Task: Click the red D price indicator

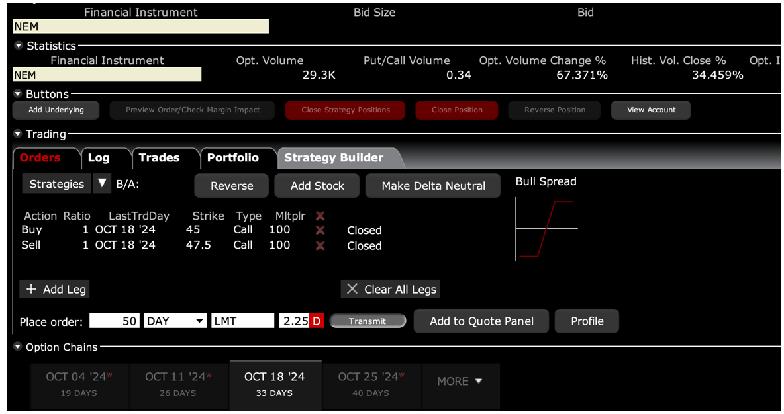Action: pos(317,321)
